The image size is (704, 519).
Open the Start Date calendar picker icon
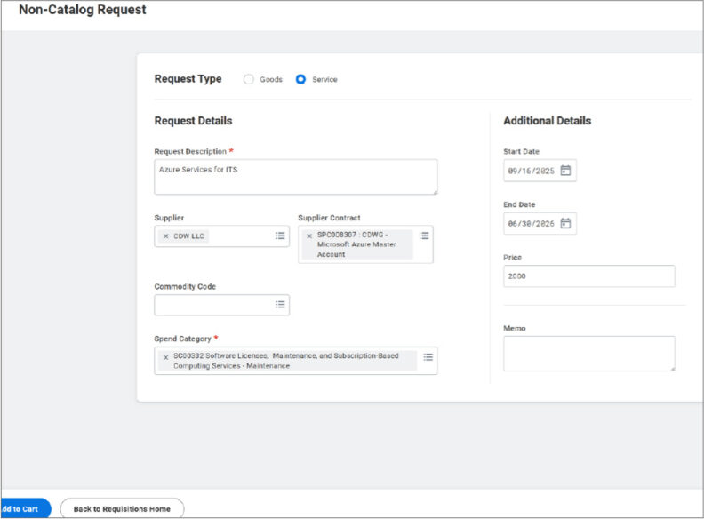[565, 171]
